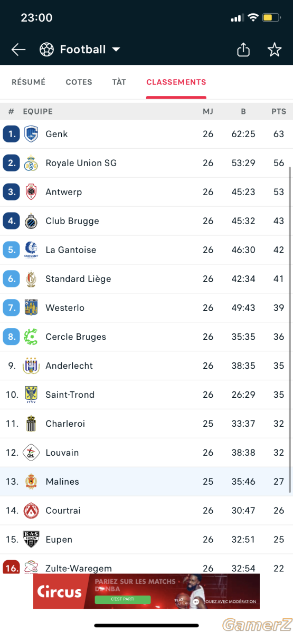This screenshot has height=633, width=293.
Task: Tap the Royale Union SG crest
Action: [x=31, y=163]
